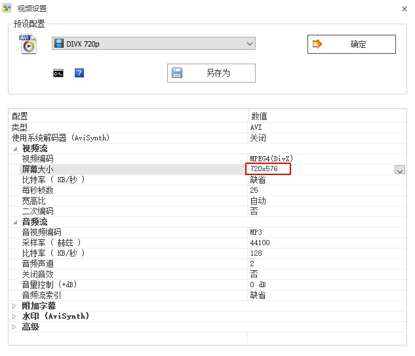Select the 使用系统解码器 (AviSynth) row

[208, 138]
